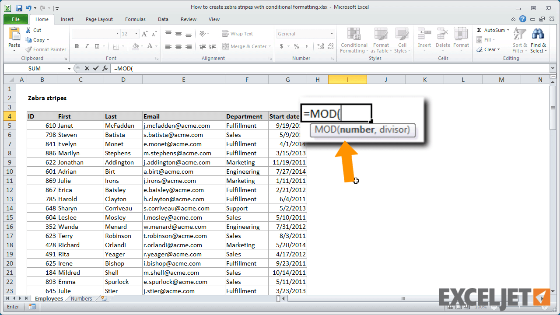Confirm formula entry with the checkmark button
Viewport: 560px width, 315px height.
point(96,68)
